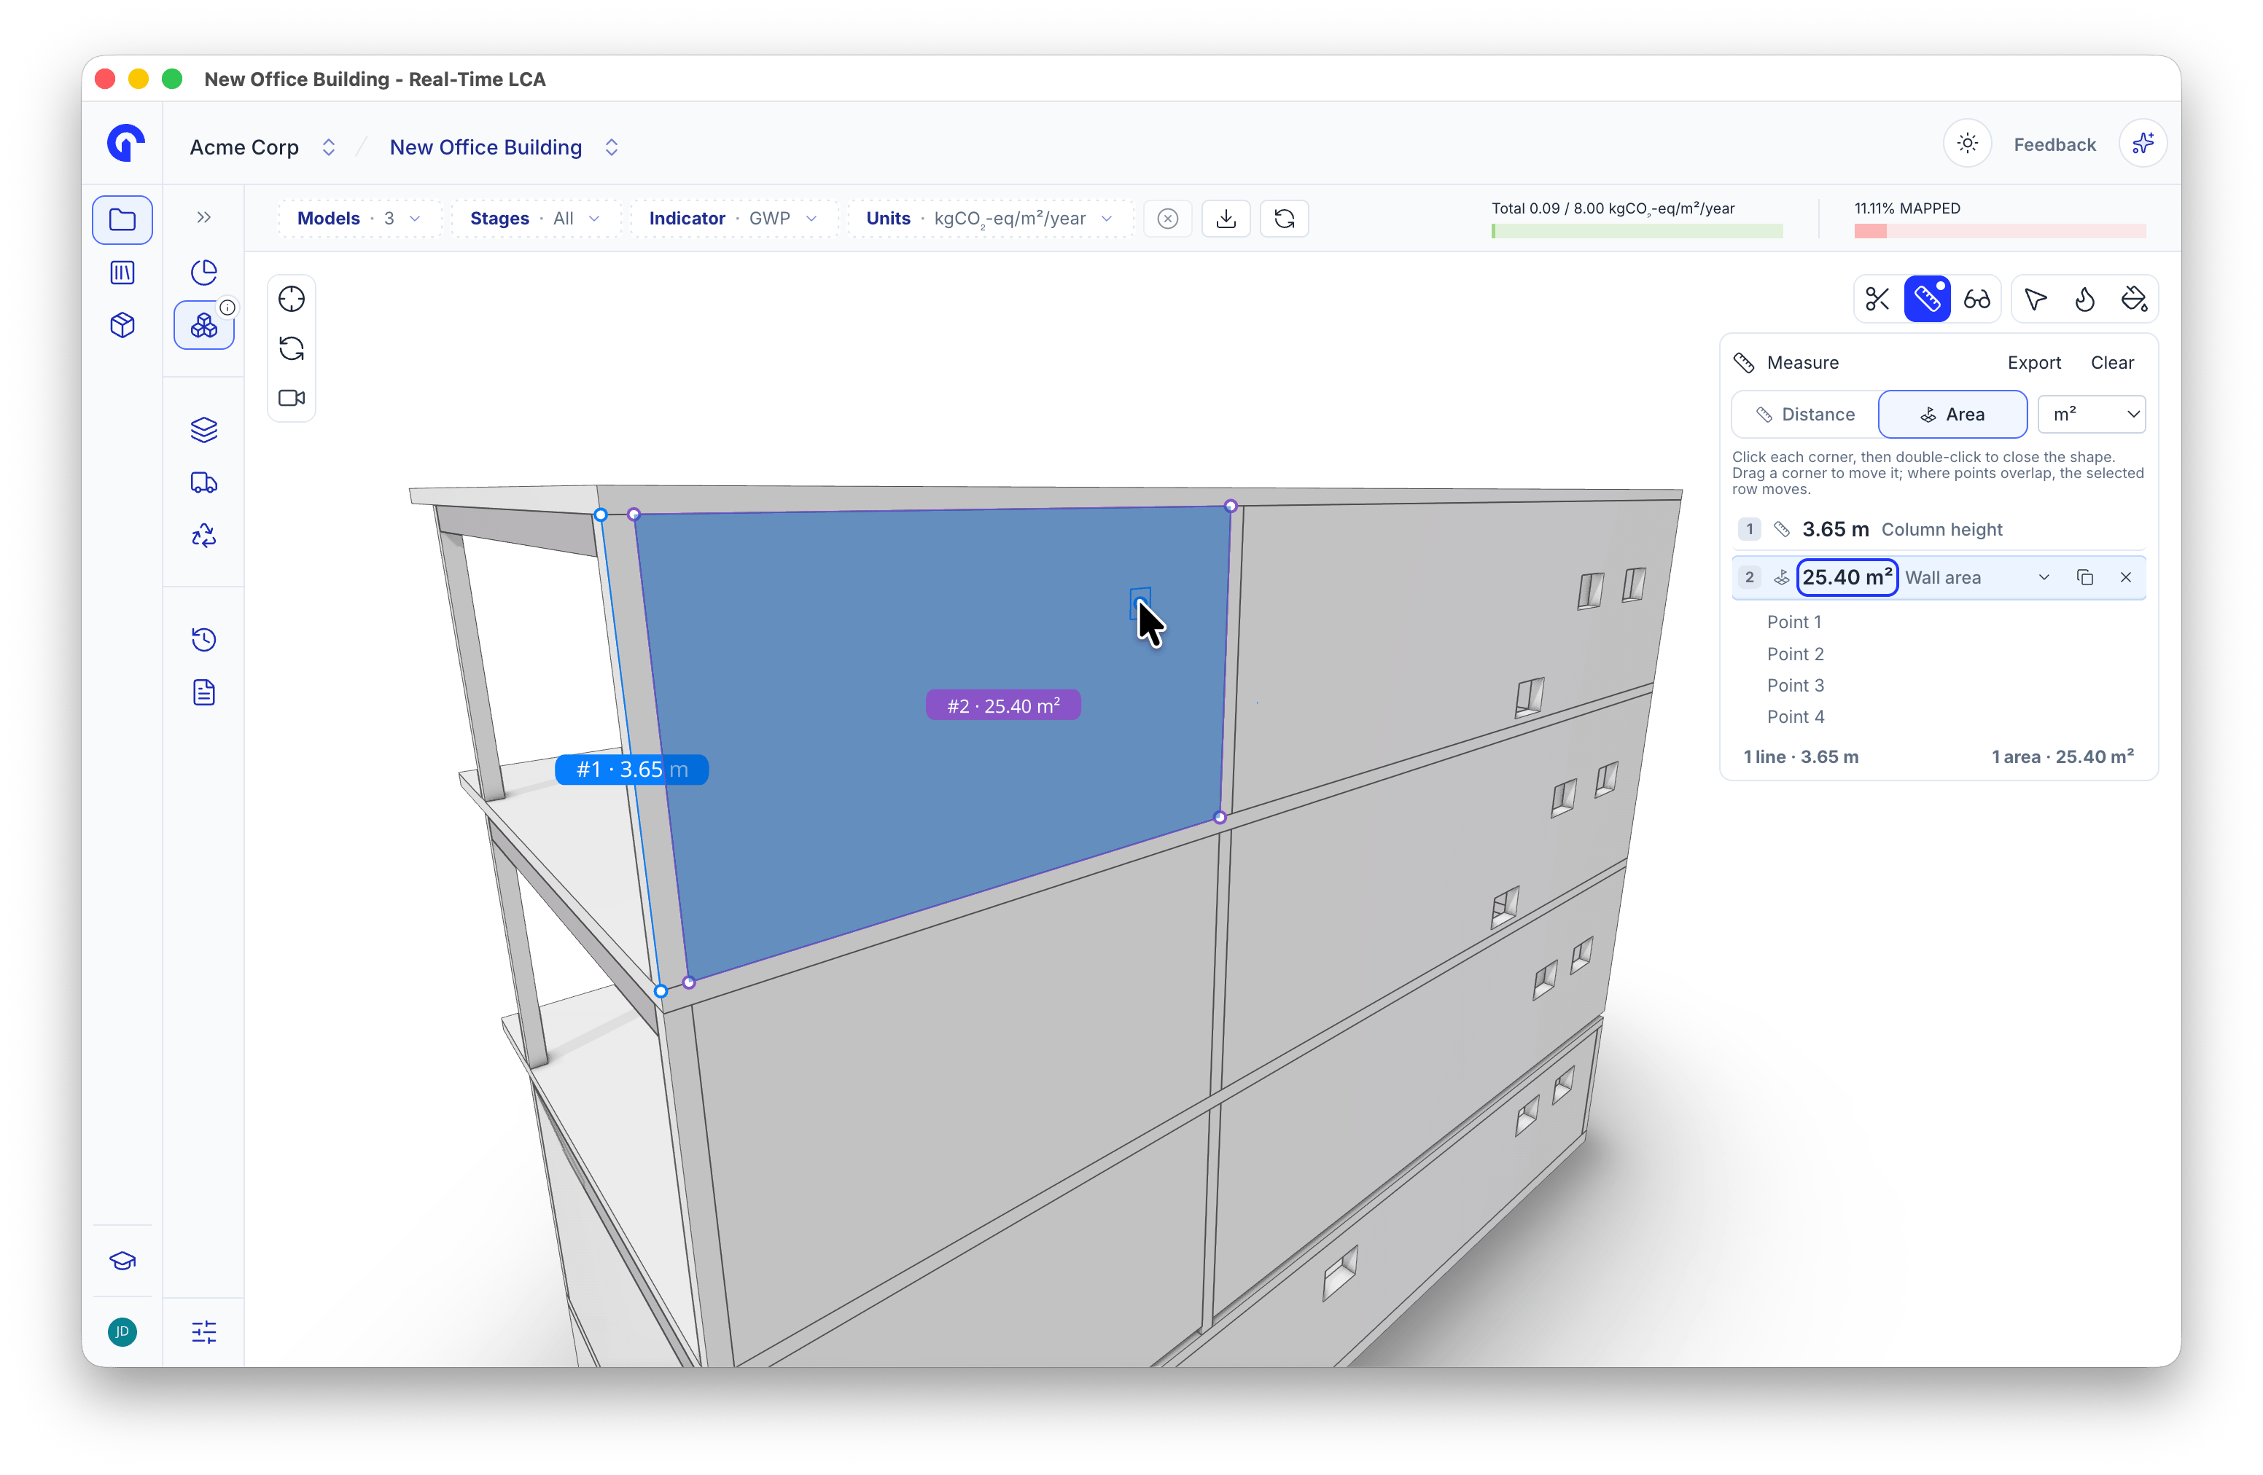
Task: Select the paint bucket tool
Action: point(2134,300)
